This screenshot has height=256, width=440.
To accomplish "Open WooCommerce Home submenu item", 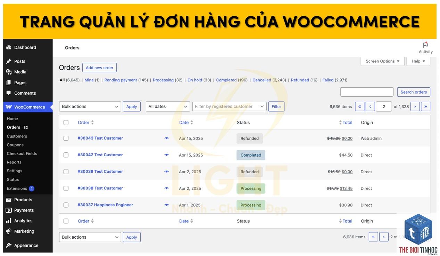I will 13,118.
